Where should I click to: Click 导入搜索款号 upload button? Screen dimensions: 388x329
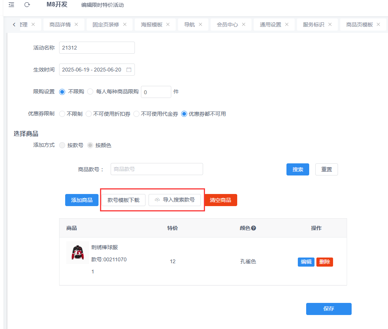click(174, 200)
